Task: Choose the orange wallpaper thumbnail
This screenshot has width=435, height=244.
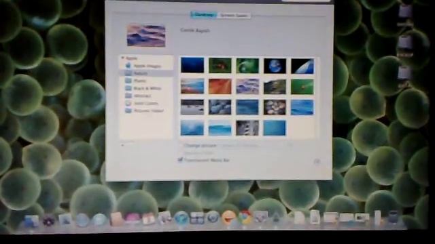Action: 220,86
